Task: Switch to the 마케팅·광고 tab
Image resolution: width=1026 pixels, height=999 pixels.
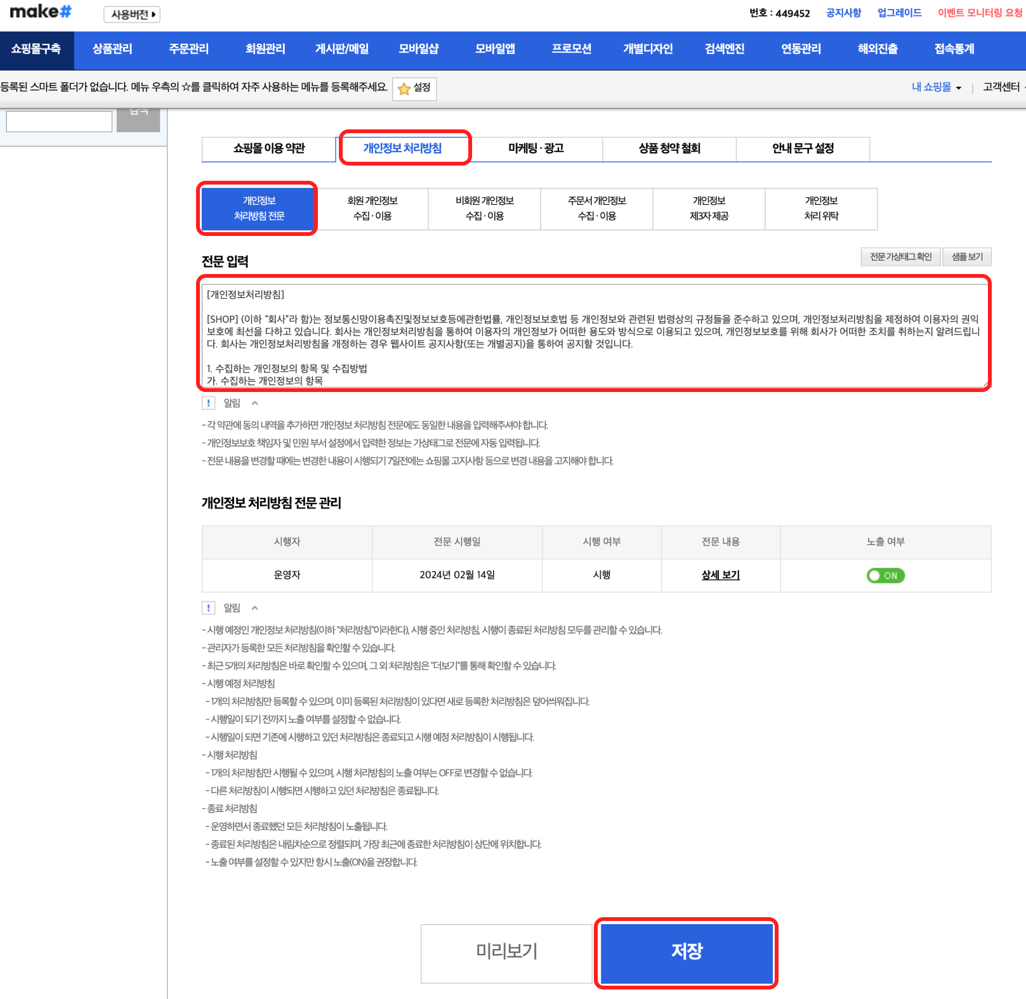Action: tap(536, 148)
